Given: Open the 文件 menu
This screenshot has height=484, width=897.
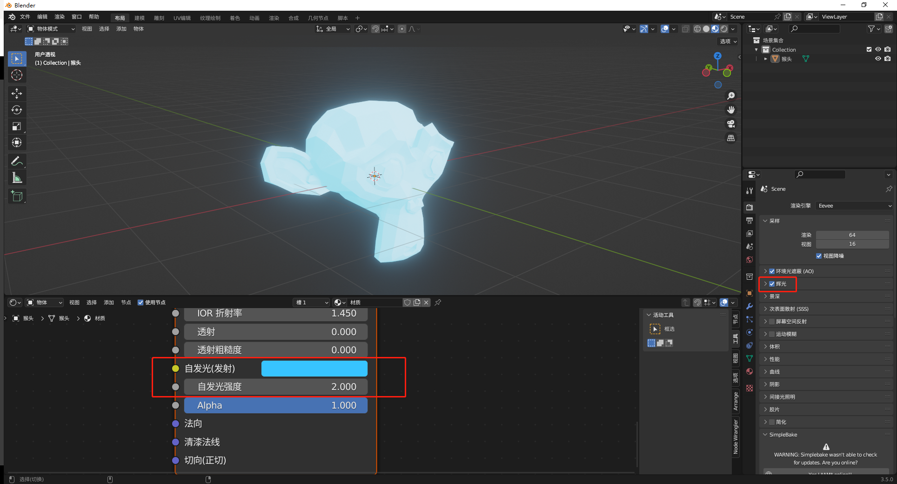Looking at the screenshot, I should 25,17.
